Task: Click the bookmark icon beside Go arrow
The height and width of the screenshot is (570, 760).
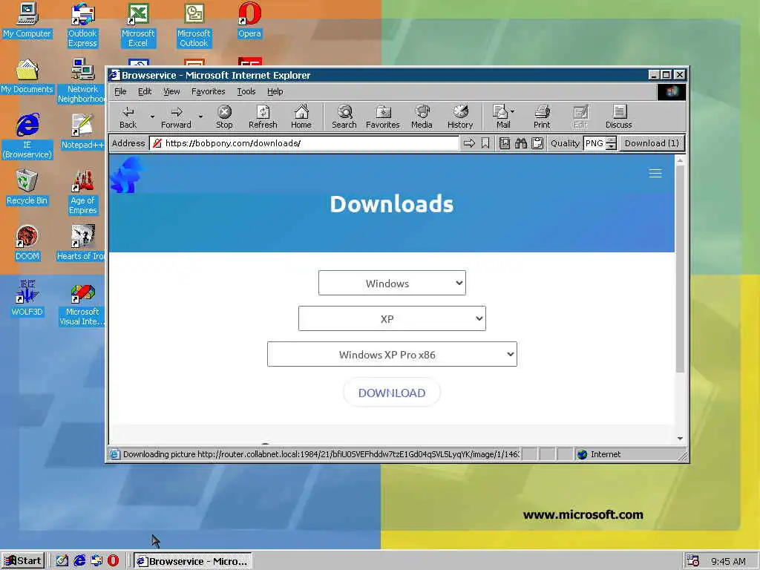Action: pos(485,143)
